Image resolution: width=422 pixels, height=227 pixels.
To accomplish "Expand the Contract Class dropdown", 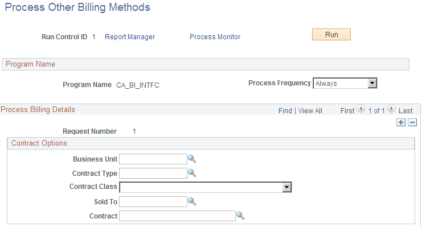I will coord(206,187).
